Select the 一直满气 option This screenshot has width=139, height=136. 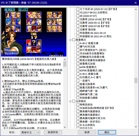(x=78, y=80)
